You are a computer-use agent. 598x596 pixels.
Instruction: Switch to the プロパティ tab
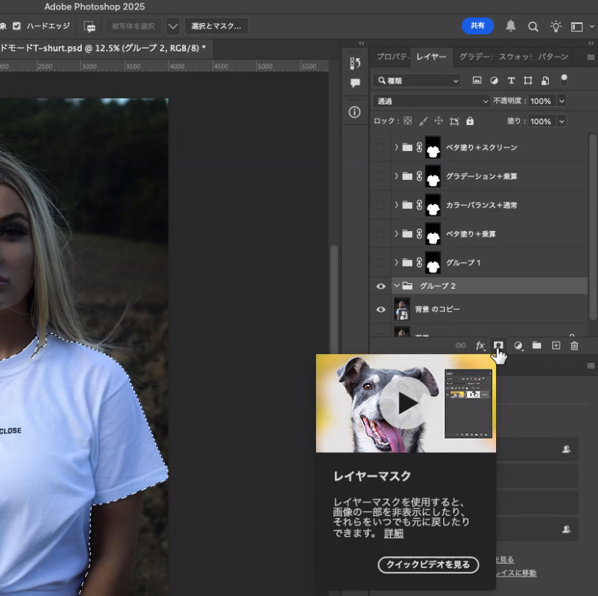click(x=391, y=57)
